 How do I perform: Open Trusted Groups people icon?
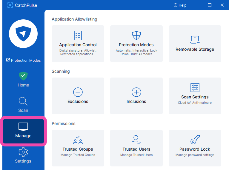coord(78,140)
